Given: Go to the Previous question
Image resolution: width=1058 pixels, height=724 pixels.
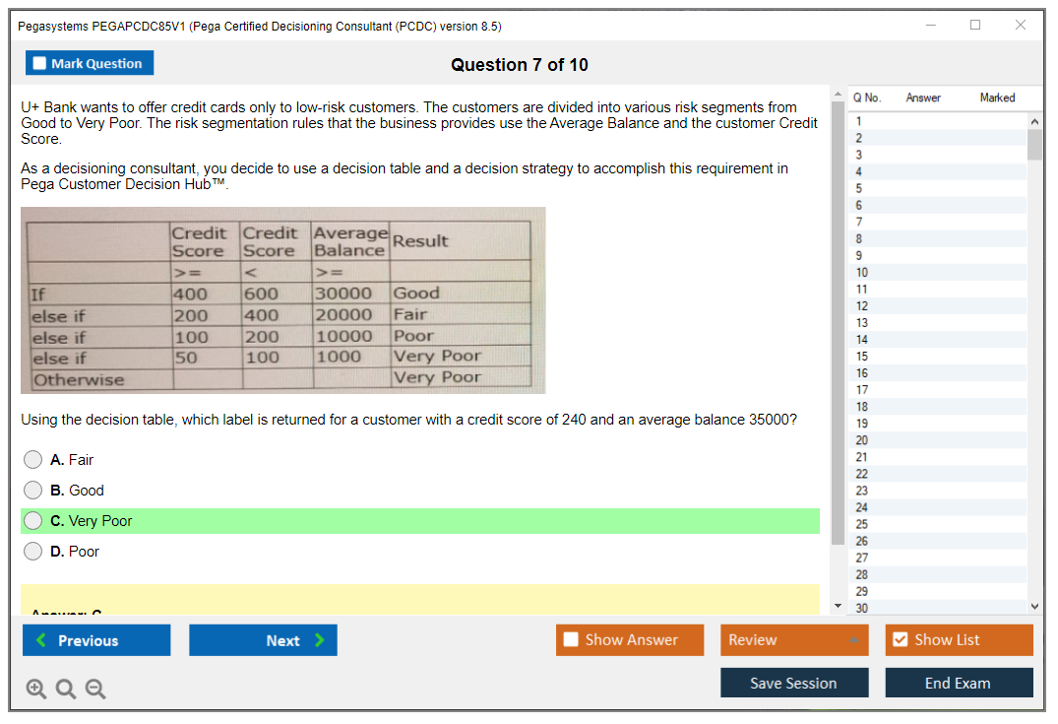Looking at the screenshot, I should pos(96,640).
